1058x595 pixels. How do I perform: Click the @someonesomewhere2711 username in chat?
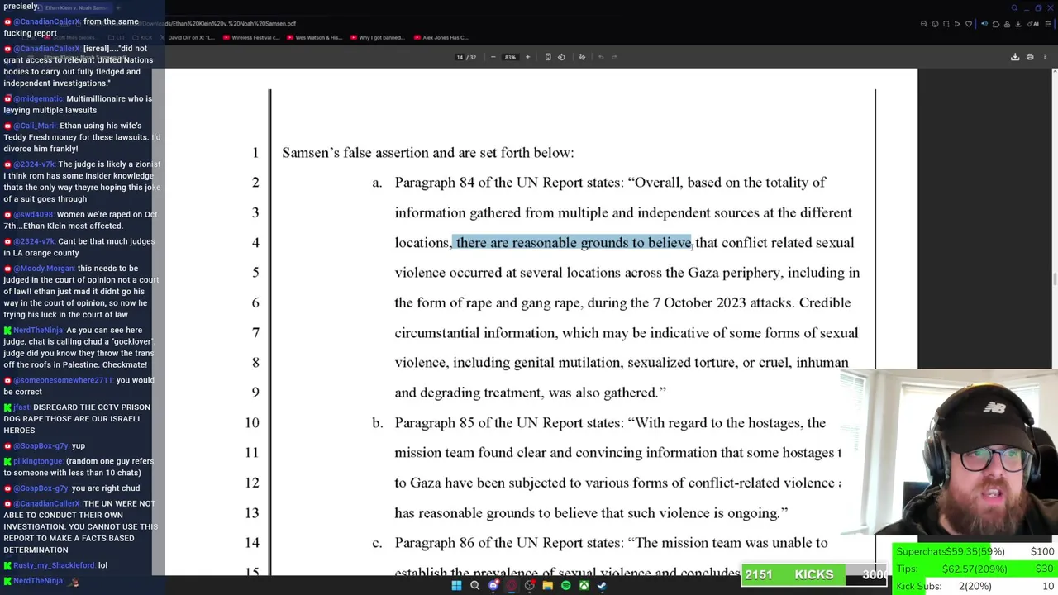(x=63, y=380)
